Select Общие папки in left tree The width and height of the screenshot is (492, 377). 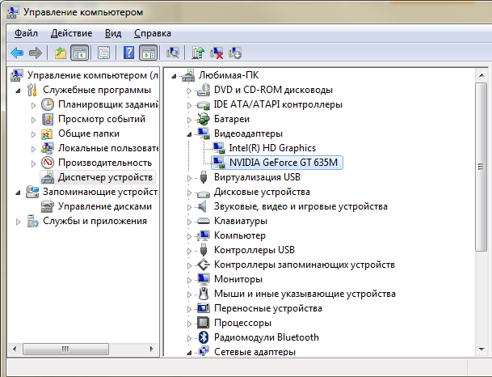pyautogui.click(x=89, y=133)
